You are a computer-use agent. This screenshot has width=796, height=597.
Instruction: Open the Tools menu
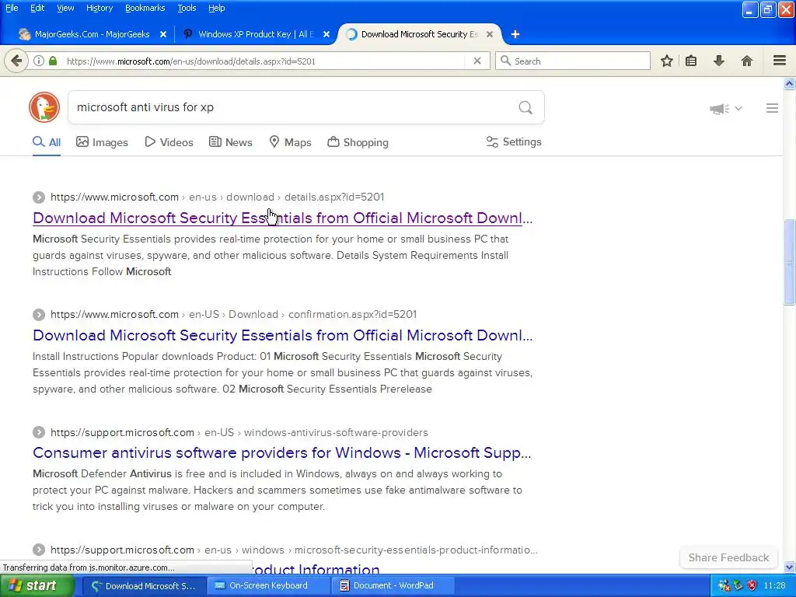point(187,8)
